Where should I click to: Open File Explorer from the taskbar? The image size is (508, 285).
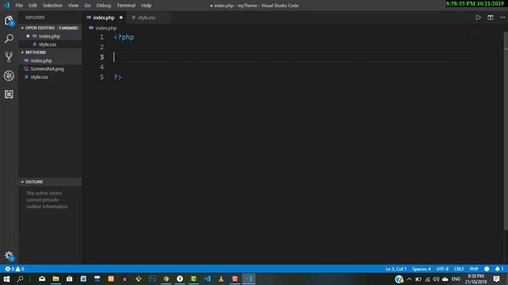[x=56, y=279]
